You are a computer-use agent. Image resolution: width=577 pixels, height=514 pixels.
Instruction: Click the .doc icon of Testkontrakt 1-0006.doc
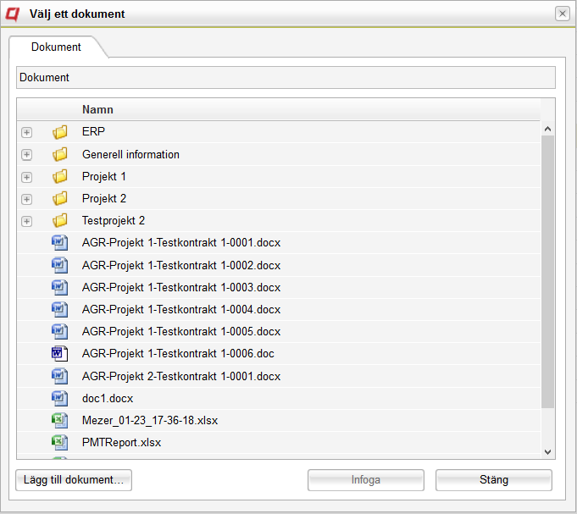click(59, 353)
